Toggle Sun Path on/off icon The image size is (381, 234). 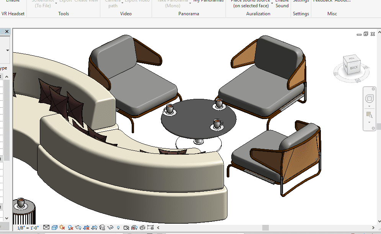(x=62, y=228)
